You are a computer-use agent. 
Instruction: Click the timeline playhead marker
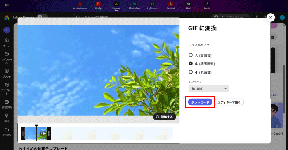click(36, 125)
